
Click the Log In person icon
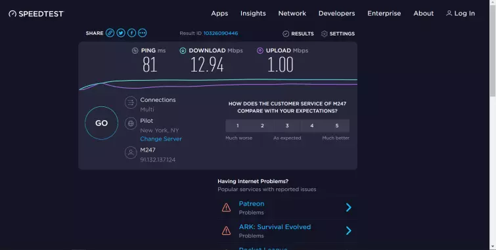449,13
